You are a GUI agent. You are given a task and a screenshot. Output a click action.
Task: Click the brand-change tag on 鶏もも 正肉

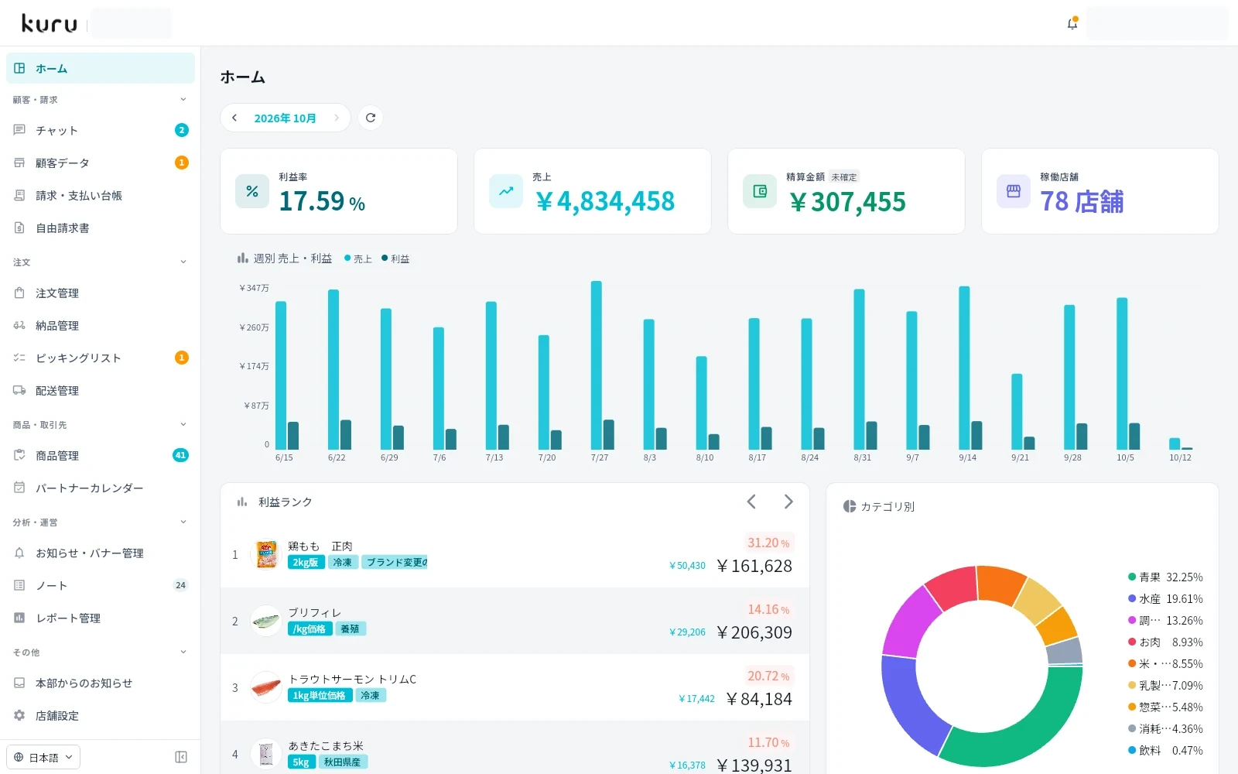(395, 562)
